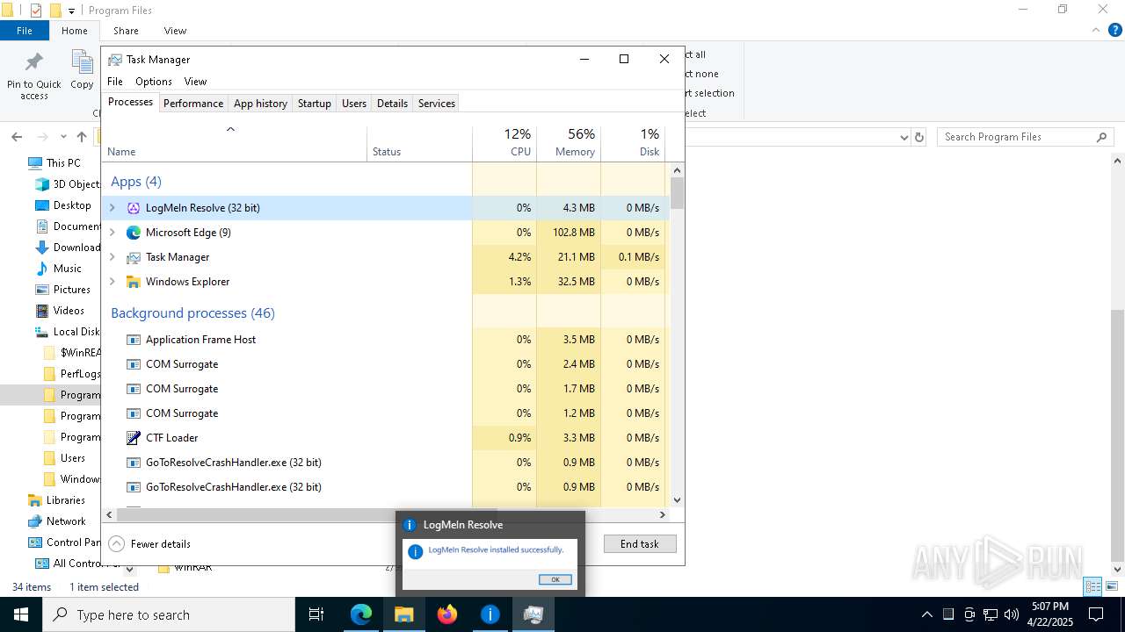Click the LogMeIn Resolve process icon
Image resolution: width=1125 pixels, height=632 pixels.
coord(134,208)
